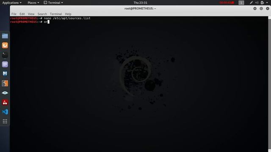Viewport: 271px width, 152px height.
Task: Click the red screen recording timer
Action: pyautogui.click(x=227, y=3)
